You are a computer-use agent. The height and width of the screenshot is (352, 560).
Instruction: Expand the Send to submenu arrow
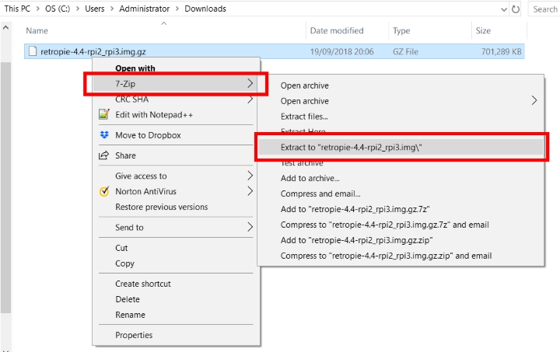[250, 227]
